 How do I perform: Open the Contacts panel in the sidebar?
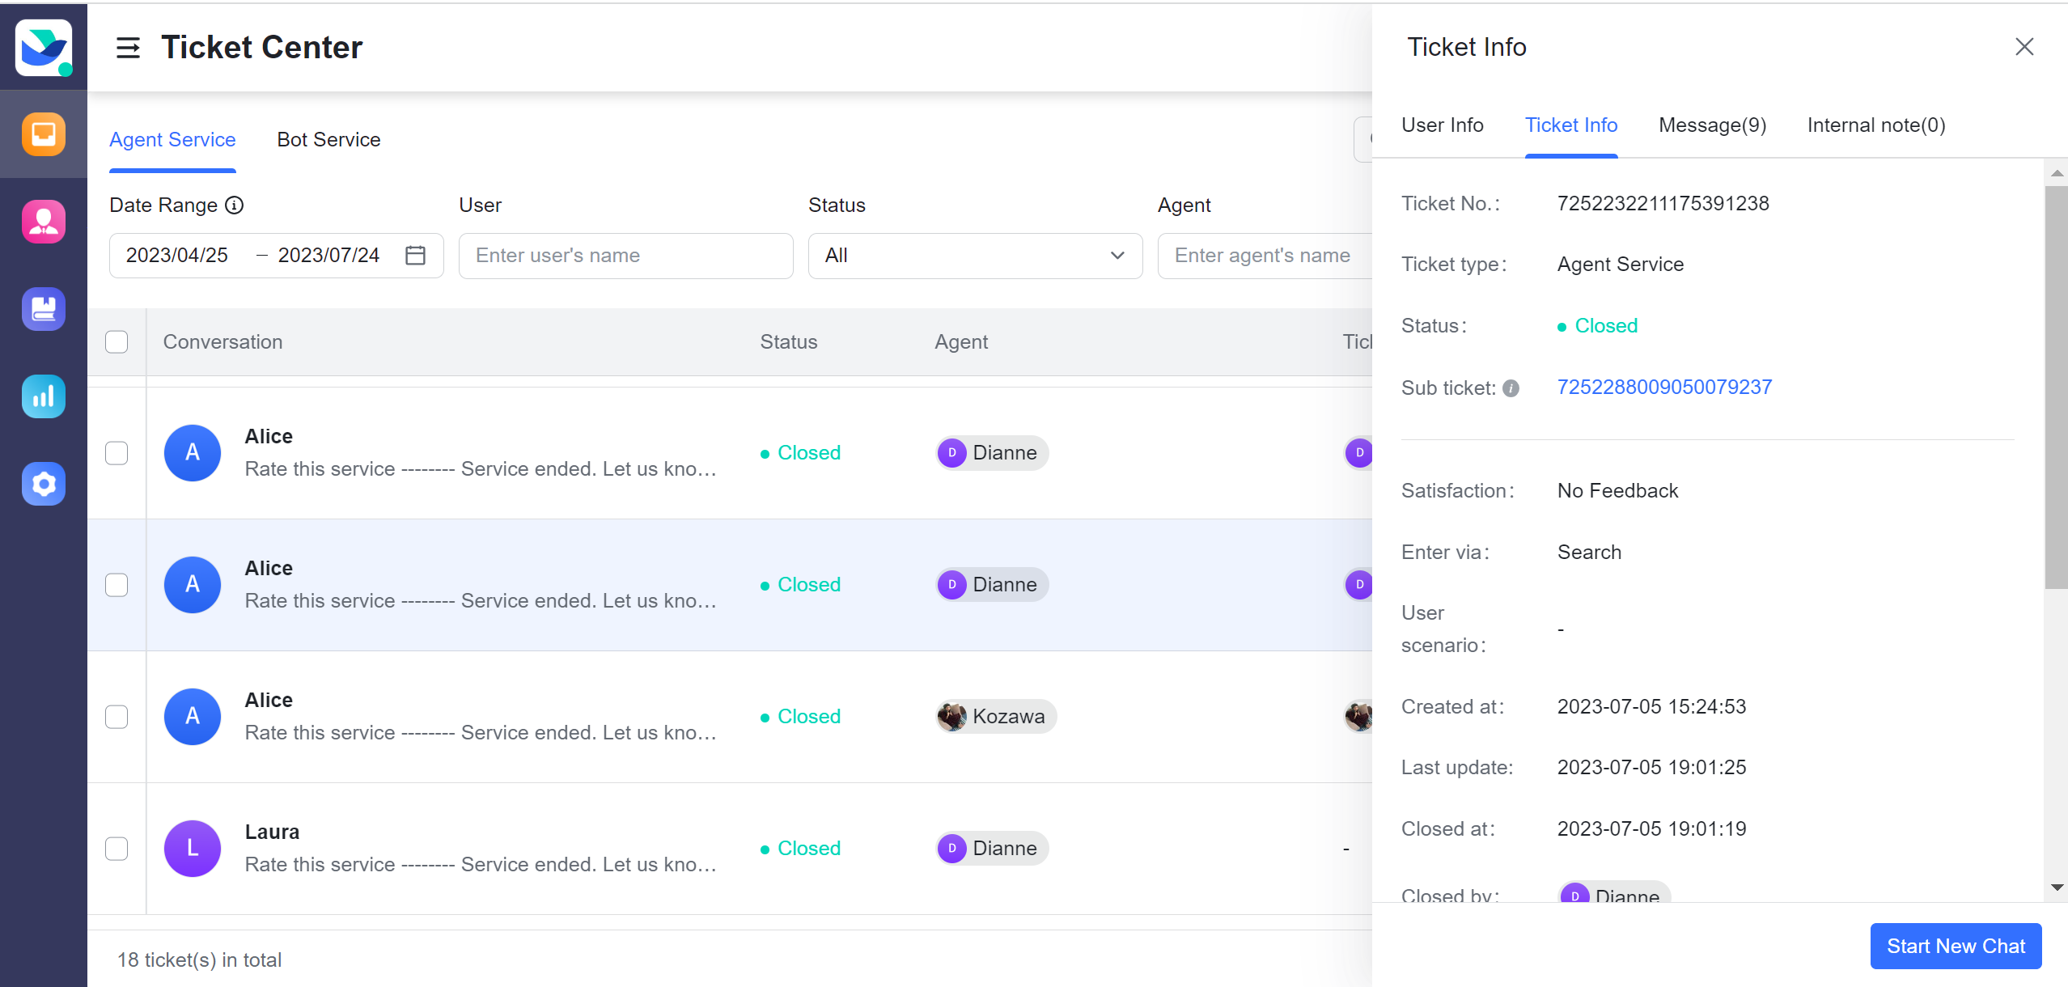click(x=43, y=221)
